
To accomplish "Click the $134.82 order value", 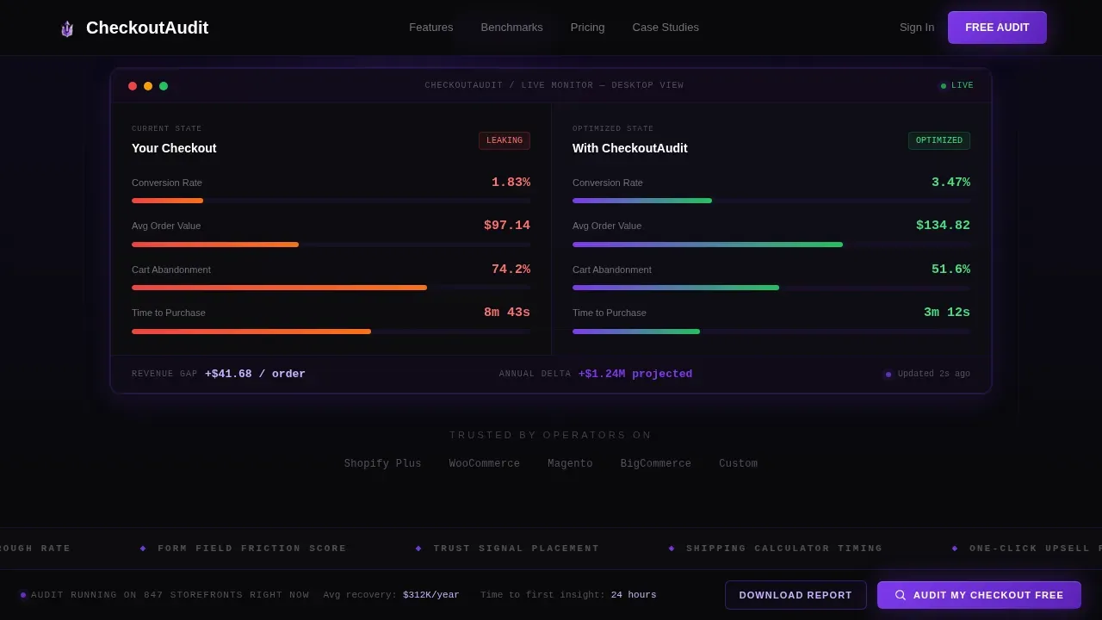I will point(943,226).
